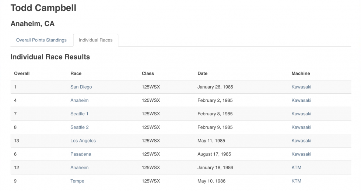
Task: Go to the Los Angeles race
Action: pyautogui.click(x=83, y=141)
